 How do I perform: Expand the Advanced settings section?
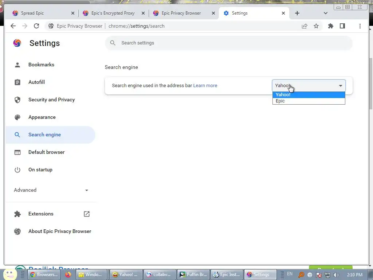tap(51, 190)
